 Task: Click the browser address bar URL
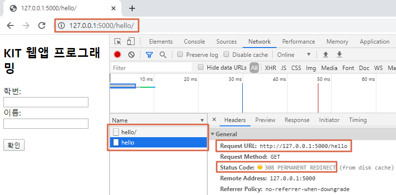coord(102,25)
